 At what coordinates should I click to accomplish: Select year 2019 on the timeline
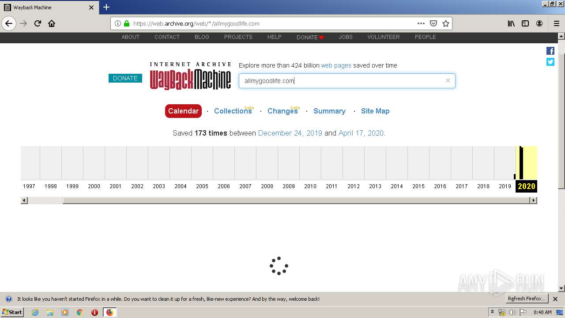click(505, 186)
